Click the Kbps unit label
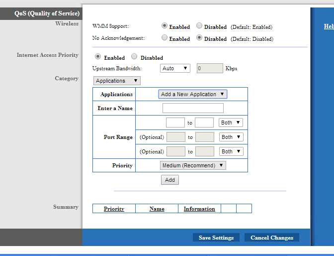This screenshot has width=334, height=256. pos(231,69)
